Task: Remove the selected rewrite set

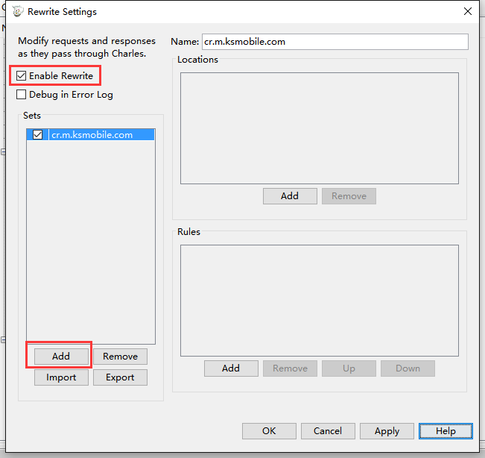Action: (120, 357)
